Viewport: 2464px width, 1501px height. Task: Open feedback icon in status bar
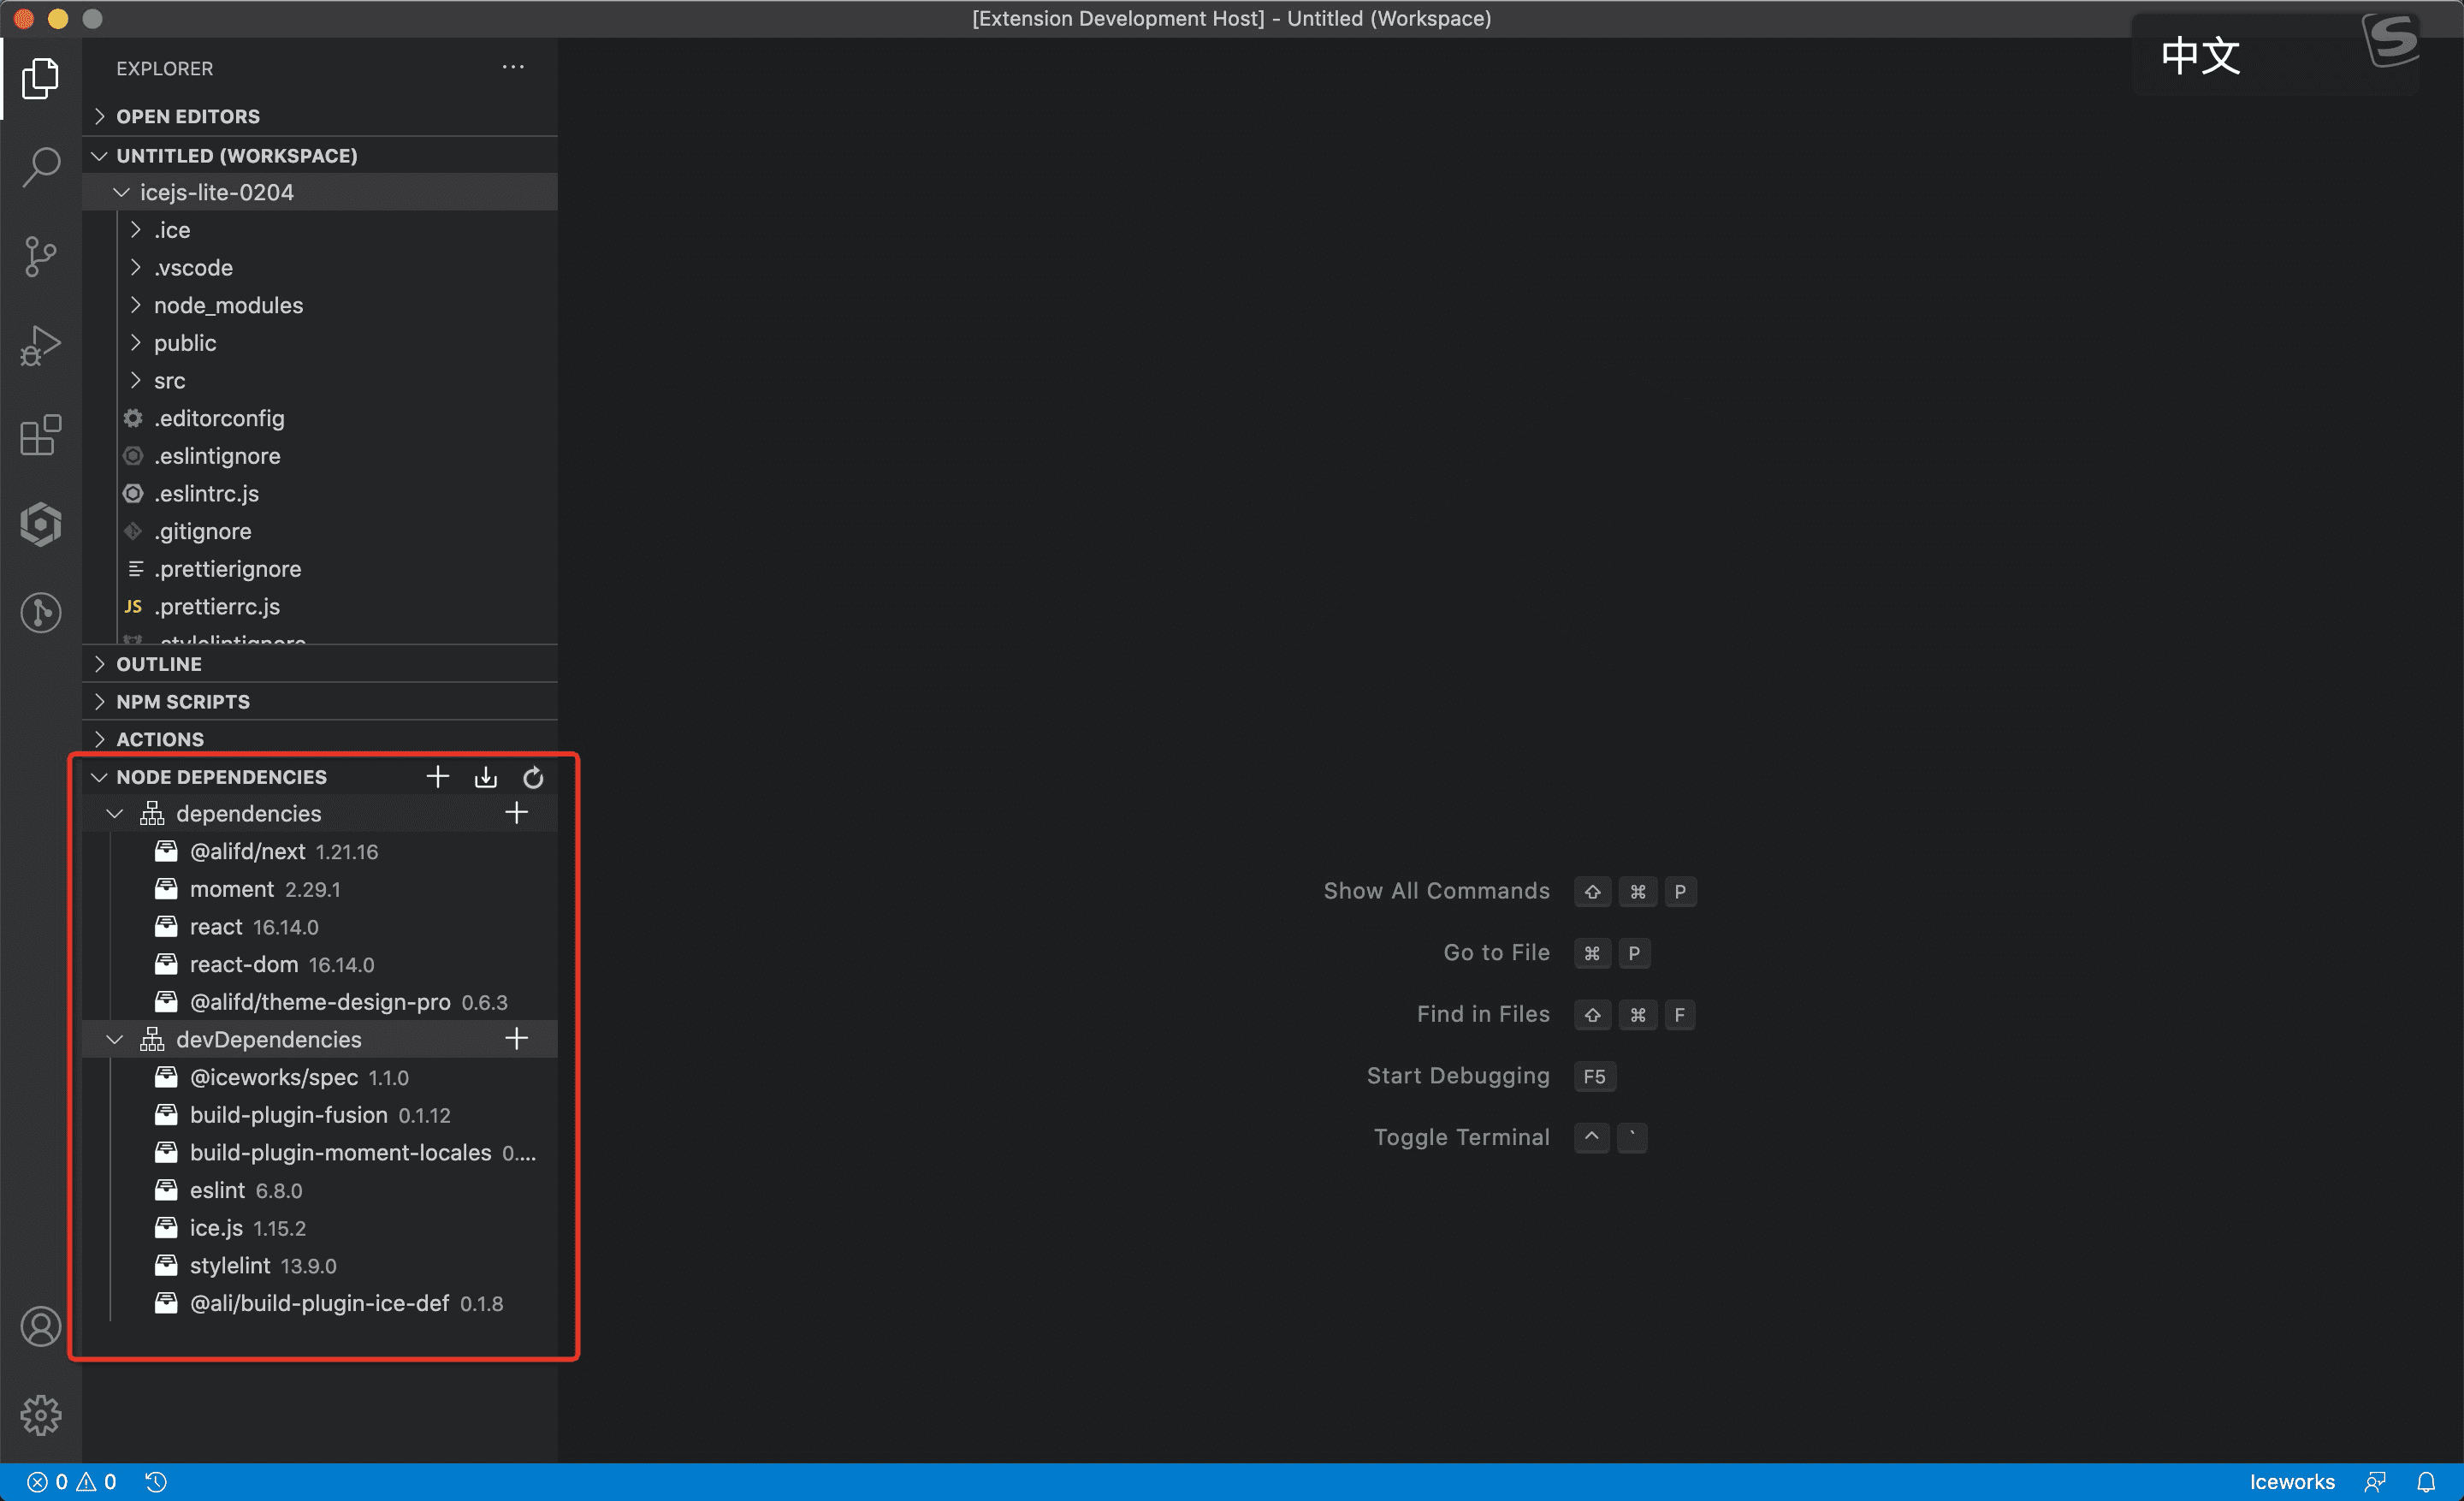click(x=2375, y=1482)
